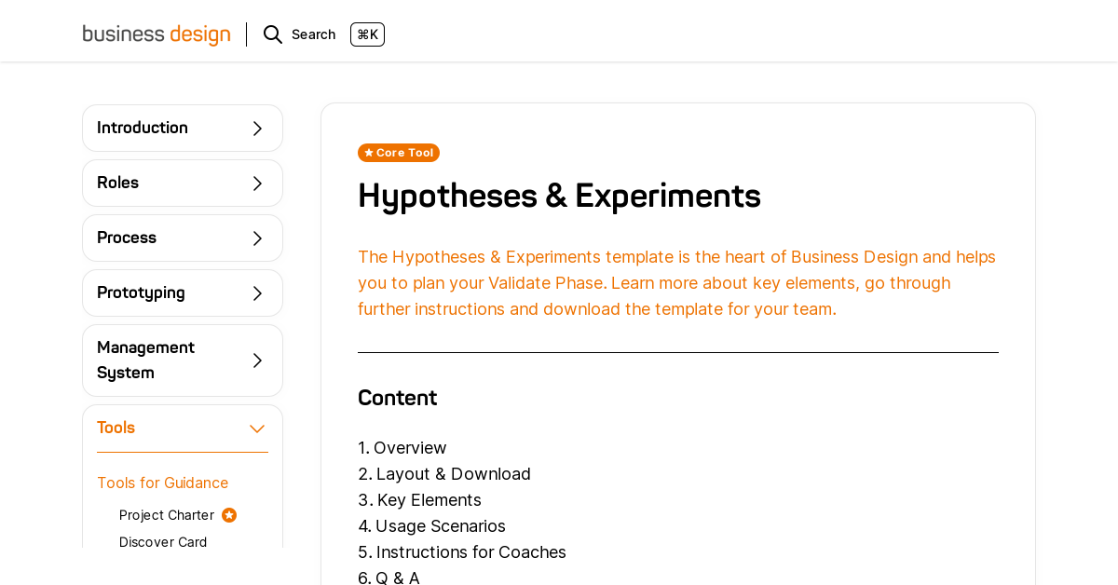Jump to 6. Q & A
This screenshot has height=585, width=1118.
point(389,578)
